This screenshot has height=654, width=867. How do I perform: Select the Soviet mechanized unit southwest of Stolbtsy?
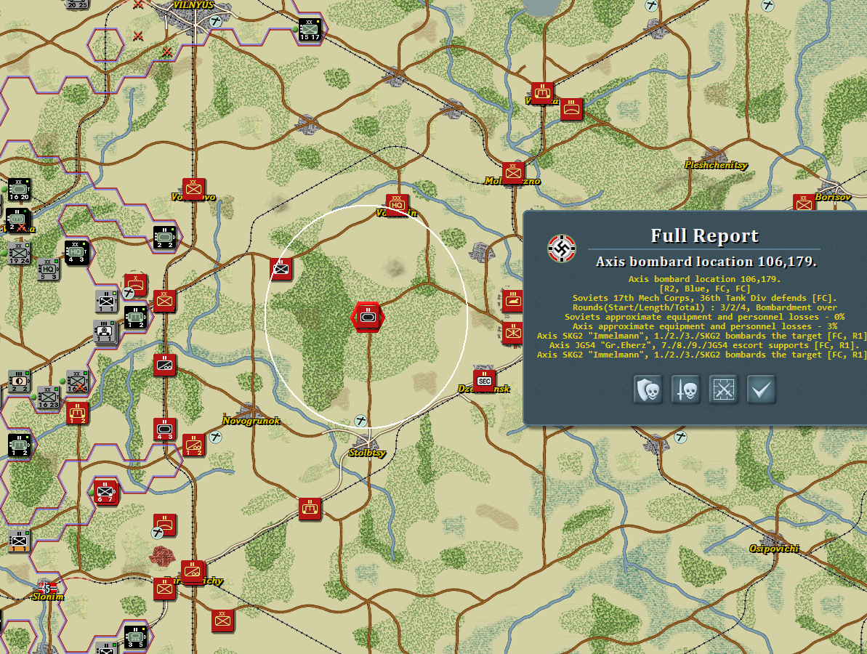(x=310, y=509)
